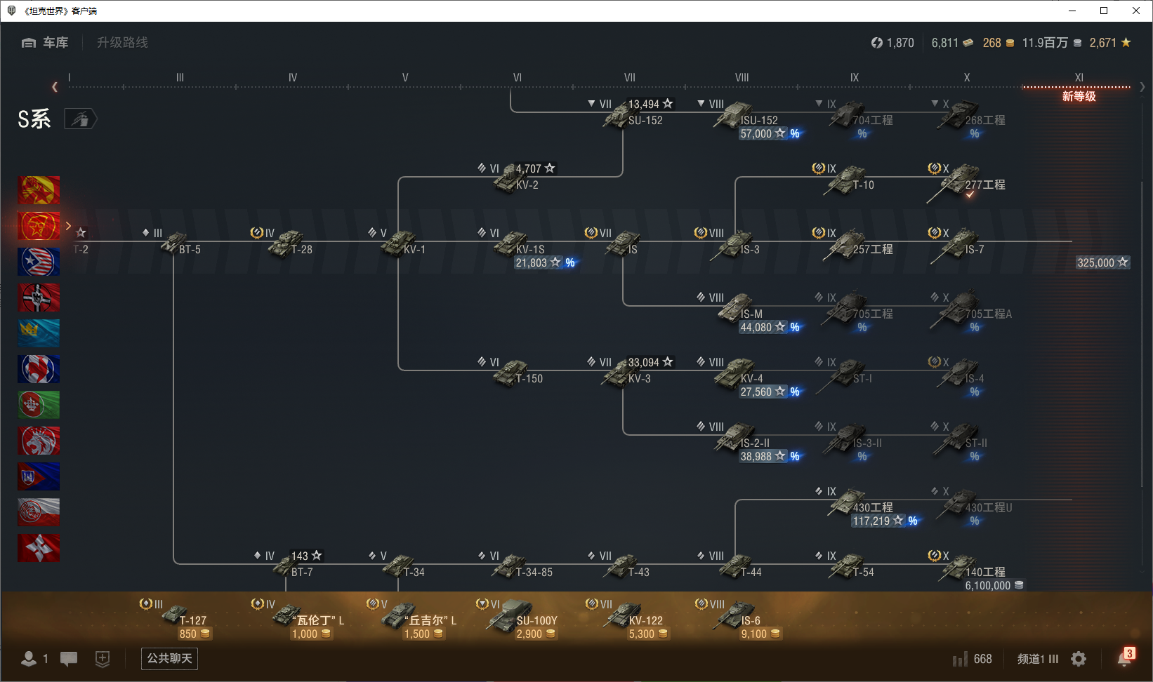Click the tree scroll right arrow
The image size is (1153, 682).
(x=1142, y=87)
